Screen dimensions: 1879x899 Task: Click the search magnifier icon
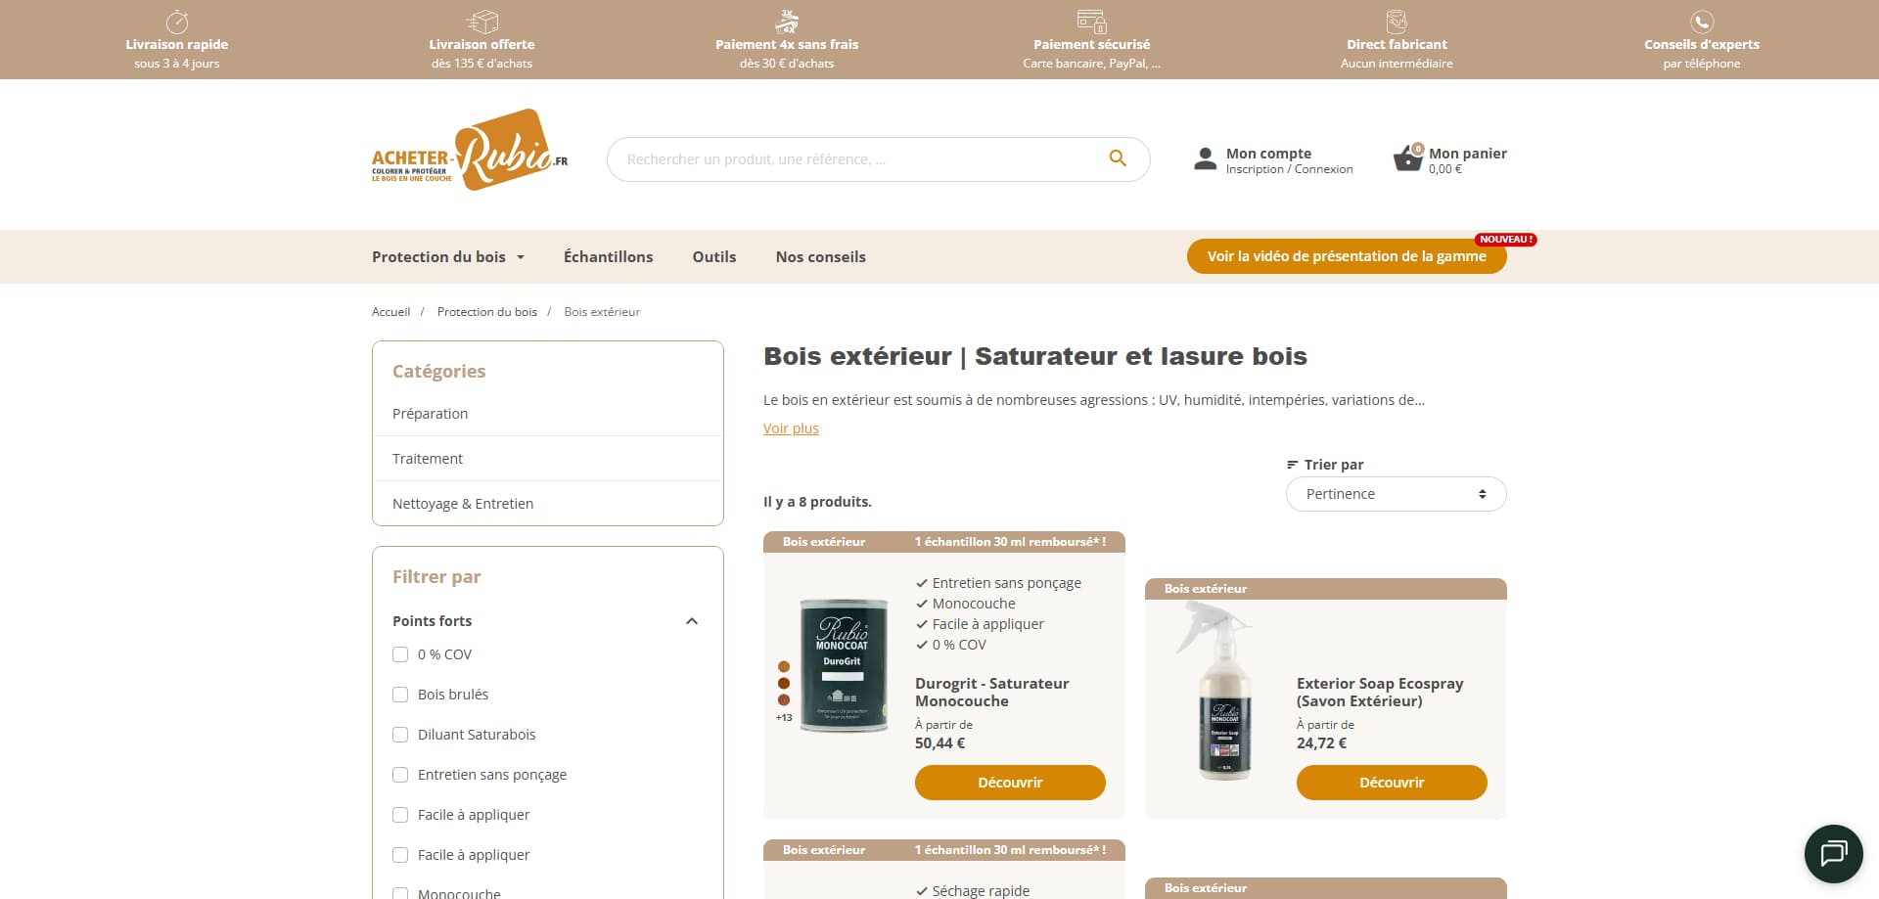1118,158
